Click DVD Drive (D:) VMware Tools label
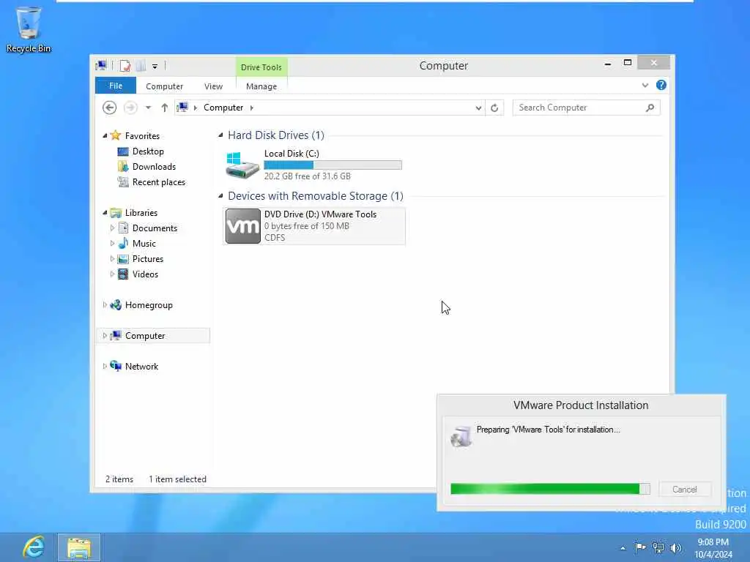 point(321,214)
